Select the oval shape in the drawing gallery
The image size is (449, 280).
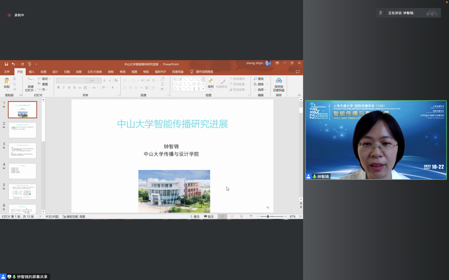point(198,79)
